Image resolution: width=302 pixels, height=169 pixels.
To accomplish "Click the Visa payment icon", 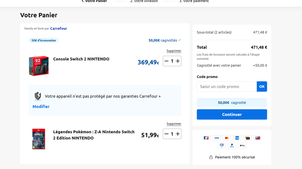I will pos(216,138).
